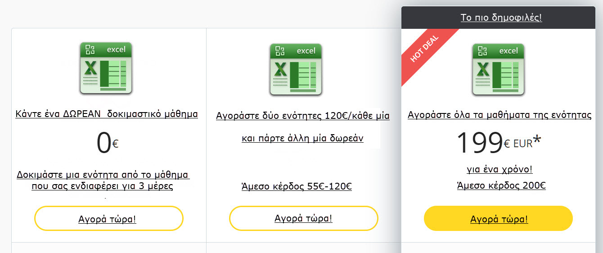The width and height of the screenshot is (603, 253).
Task: Click 'Άμεσο κέρδος 200€' link
Action: 501,185
